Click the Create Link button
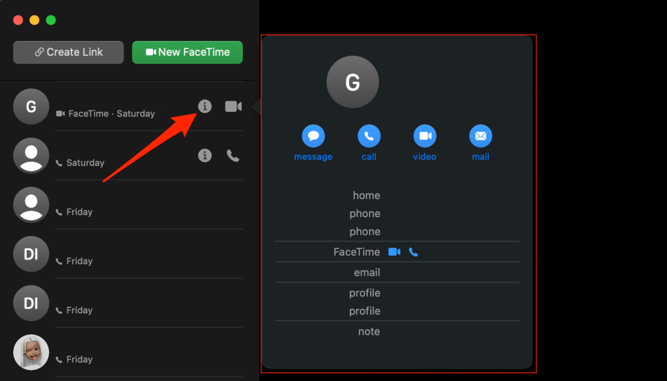 pos(68,52)
